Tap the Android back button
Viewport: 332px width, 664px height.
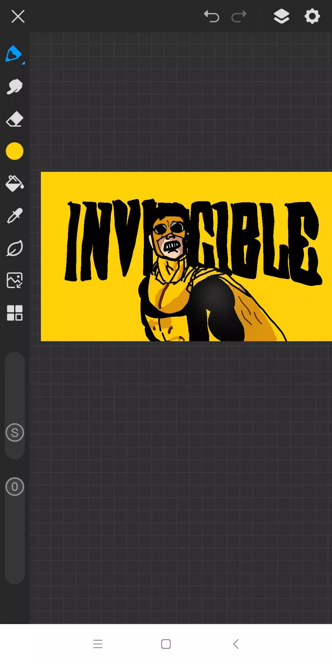click(x=236, y=644)
